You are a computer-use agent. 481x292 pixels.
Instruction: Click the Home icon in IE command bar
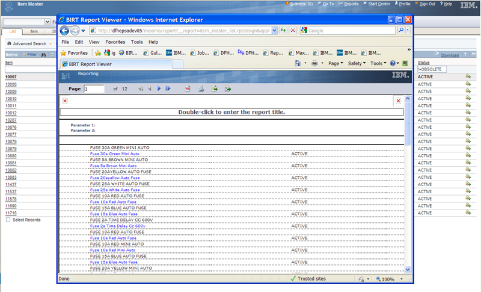(298, 63)
